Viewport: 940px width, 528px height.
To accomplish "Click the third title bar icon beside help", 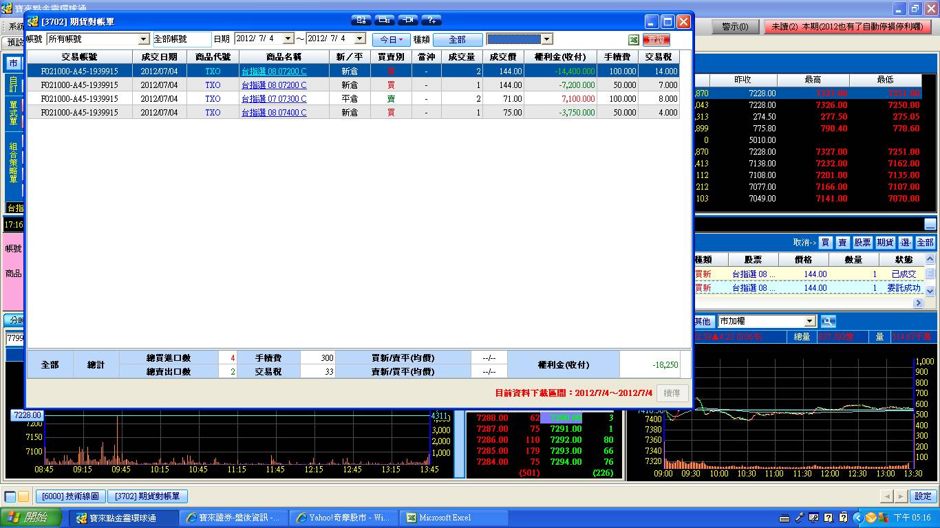I will click(x=408, y=20).
